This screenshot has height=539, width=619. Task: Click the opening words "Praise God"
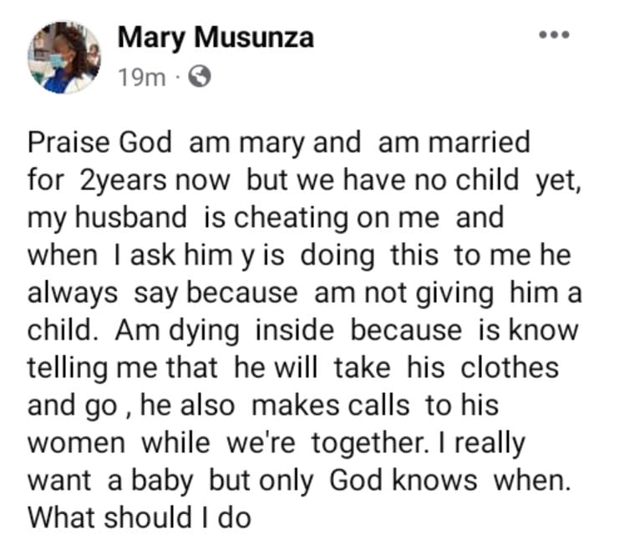(99, 143)
